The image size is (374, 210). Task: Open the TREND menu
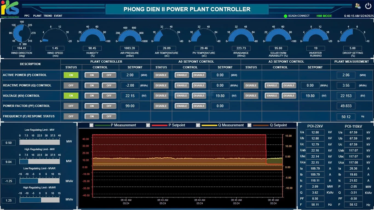click(48, 16)
